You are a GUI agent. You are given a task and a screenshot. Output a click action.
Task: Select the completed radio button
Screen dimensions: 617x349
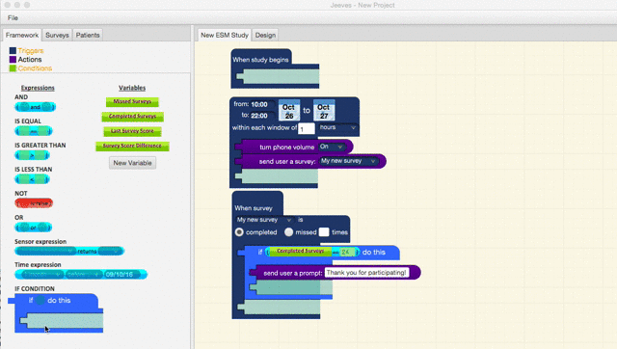point(239,232)
